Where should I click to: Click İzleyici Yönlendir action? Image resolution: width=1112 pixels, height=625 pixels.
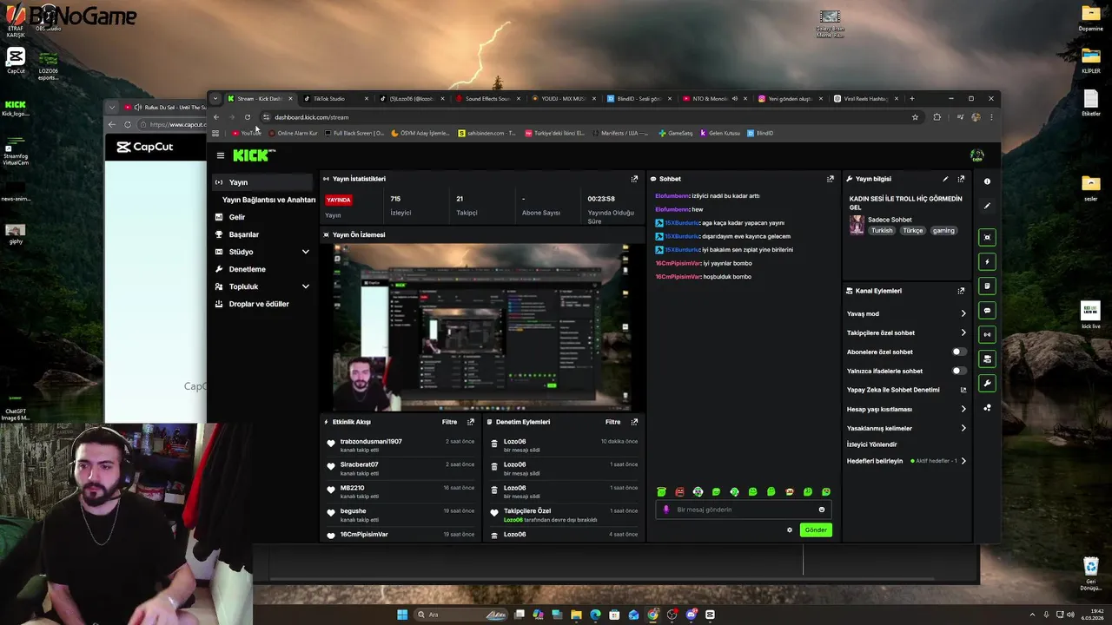tap(871, 444)
